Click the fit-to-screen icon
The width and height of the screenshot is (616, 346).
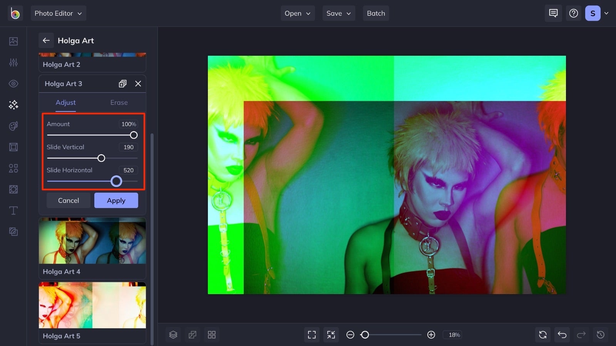[312, 334]
